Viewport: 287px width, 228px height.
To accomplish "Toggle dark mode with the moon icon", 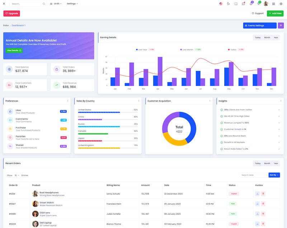I will tap(228, 4).
